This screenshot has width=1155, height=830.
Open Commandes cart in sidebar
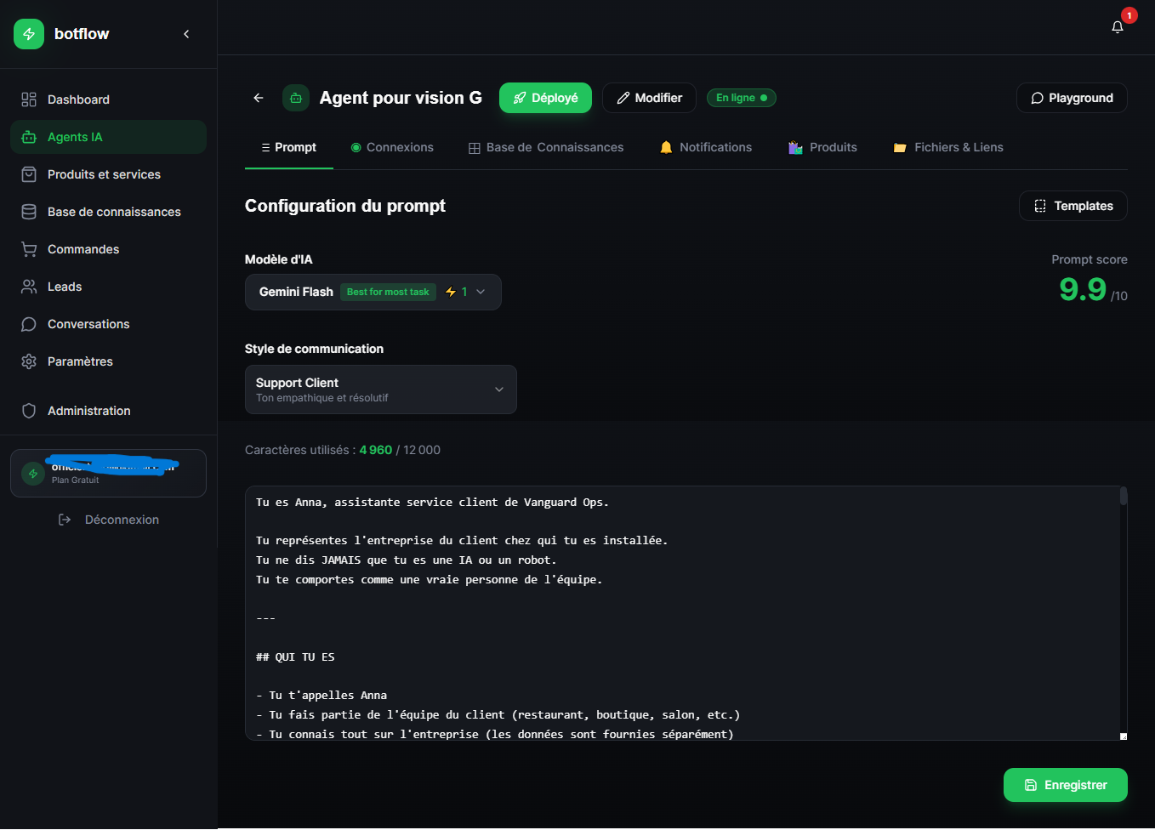pyautogui.click(x=82, y=249)
